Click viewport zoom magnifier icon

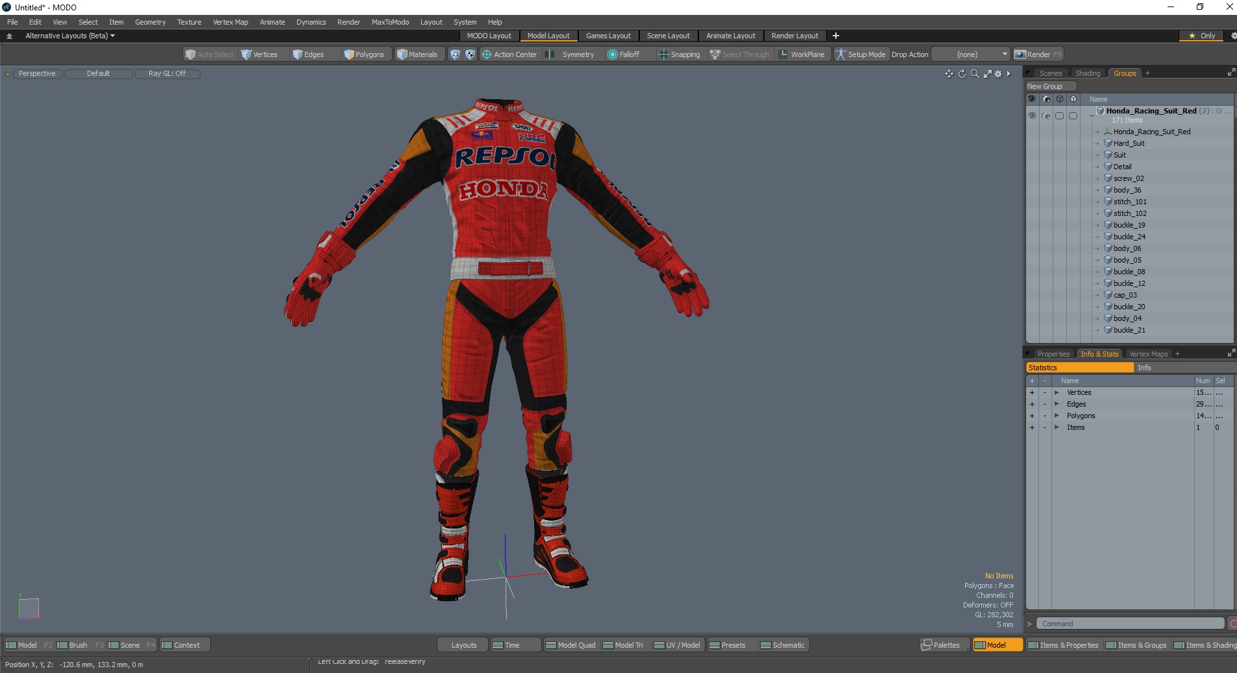coord(975,74)
